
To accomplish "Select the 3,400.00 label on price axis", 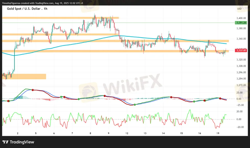I will tap(241, 18).
